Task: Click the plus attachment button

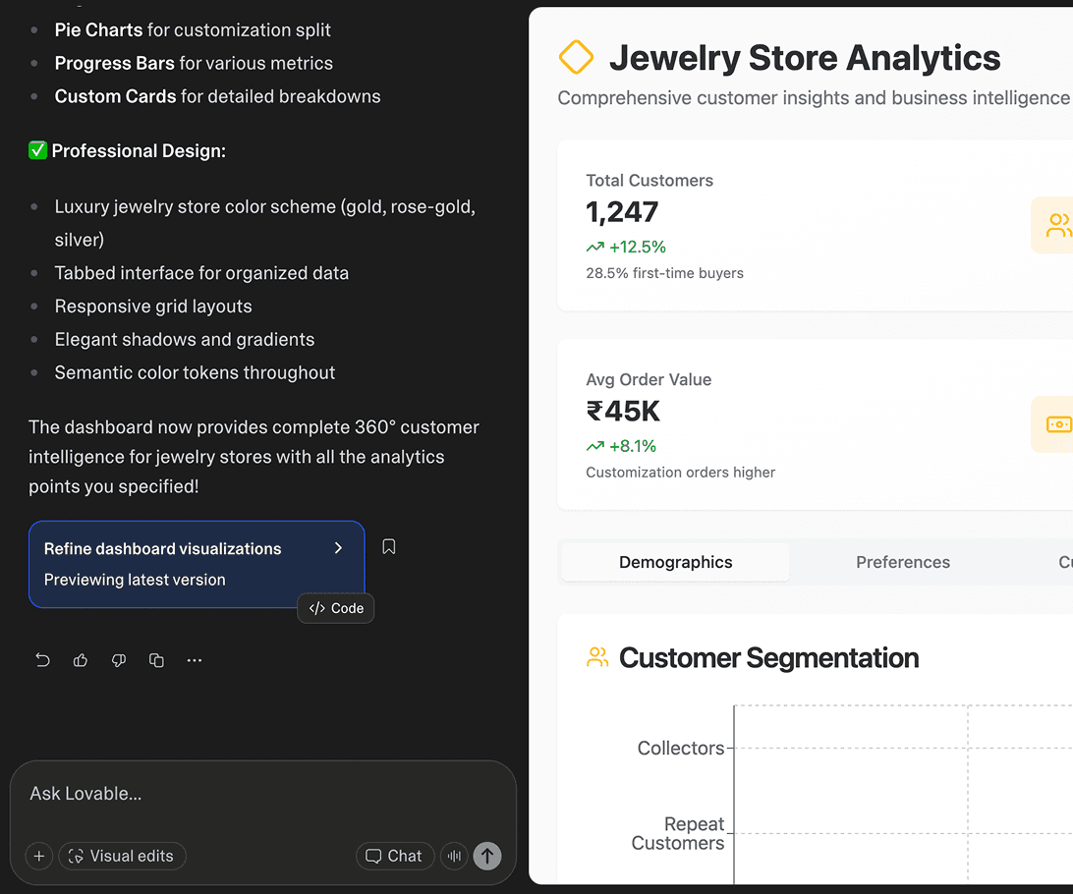Action: (x=39, y=856)
